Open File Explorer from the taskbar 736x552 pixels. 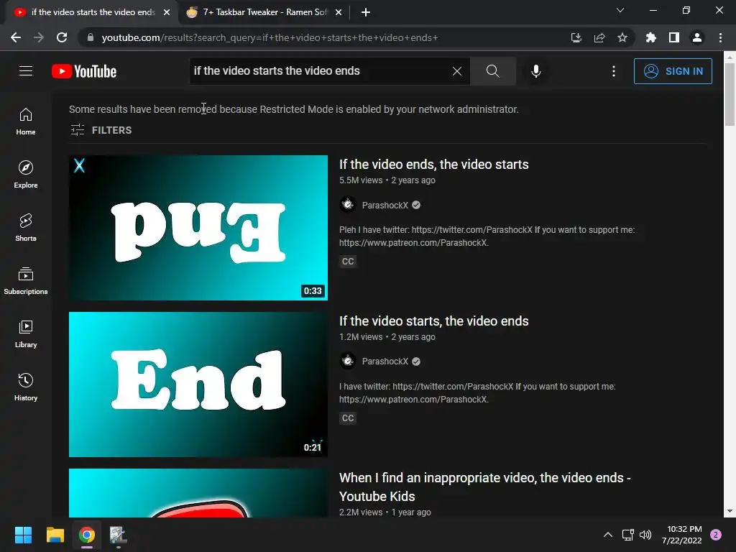[55, 535]
